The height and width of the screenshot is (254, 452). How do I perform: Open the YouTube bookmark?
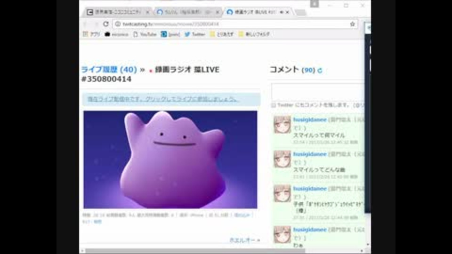(145, 34)
